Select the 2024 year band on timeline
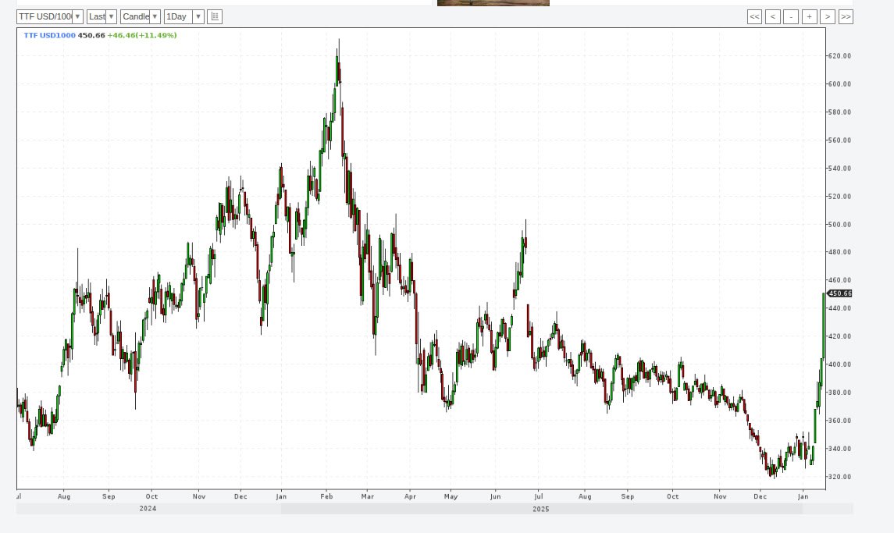 click(148, 509)
